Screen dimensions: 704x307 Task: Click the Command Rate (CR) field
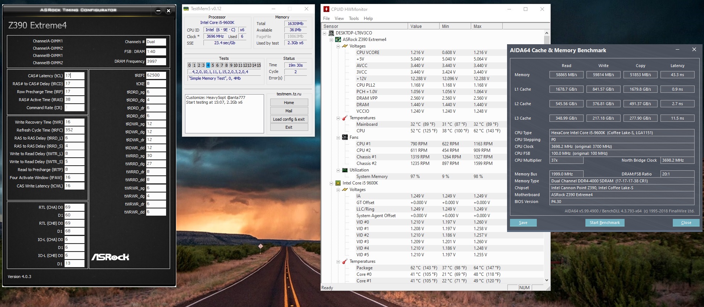[74, 108]
